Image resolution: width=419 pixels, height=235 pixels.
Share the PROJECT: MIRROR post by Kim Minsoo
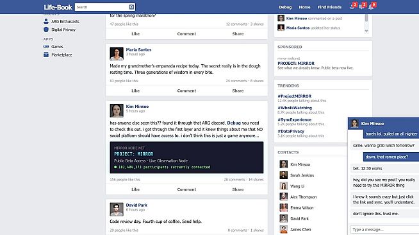[238, 189]
